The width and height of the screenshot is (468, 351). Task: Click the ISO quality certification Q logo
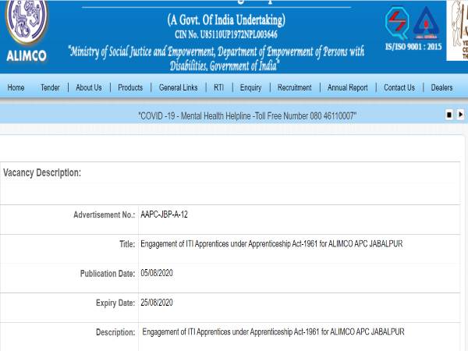click(x=397, y=23)
